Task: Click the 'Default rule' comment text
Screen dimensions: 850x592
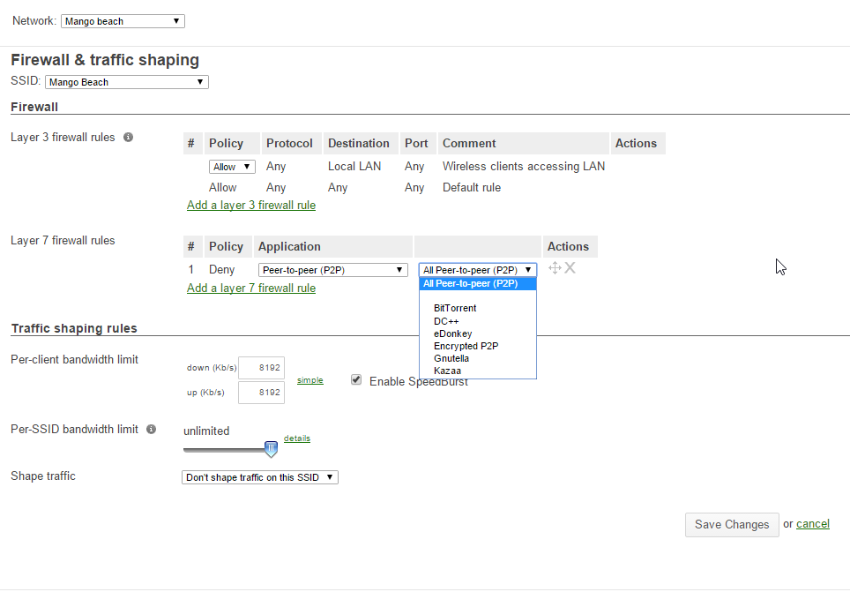Action: 472,188
